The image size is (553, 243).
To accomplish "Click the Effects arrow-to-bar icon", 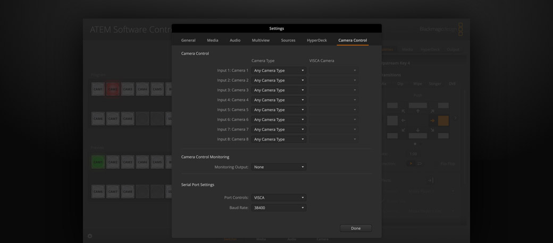I will [x=430, y=180].
